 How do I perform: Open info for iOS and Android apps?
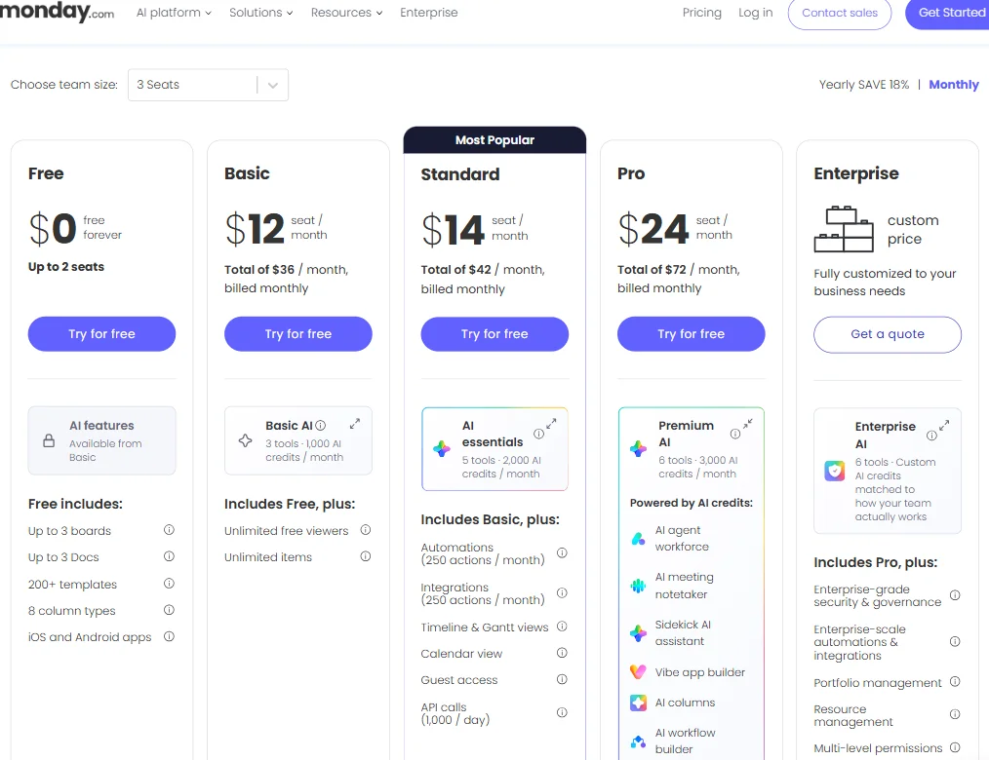coord(169,636)
